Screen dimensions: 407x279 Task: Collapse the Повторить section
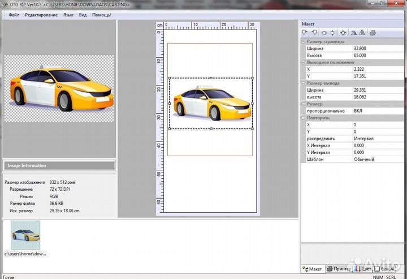click(x=304, y=118)
